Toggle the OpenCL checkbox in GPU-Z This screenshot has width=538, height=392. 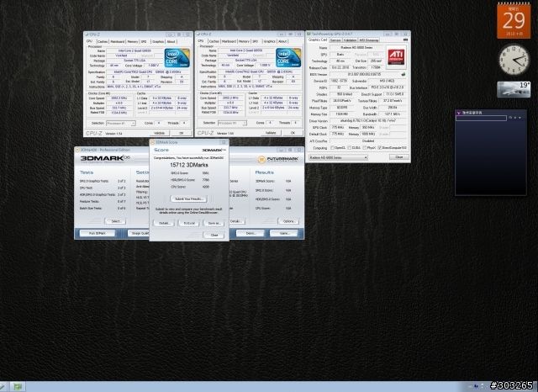(332, 147)
